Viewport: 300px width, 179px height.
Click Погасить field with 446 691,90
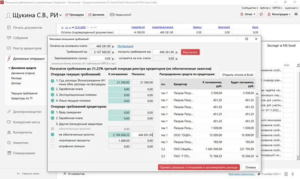(x=143, y=134)
